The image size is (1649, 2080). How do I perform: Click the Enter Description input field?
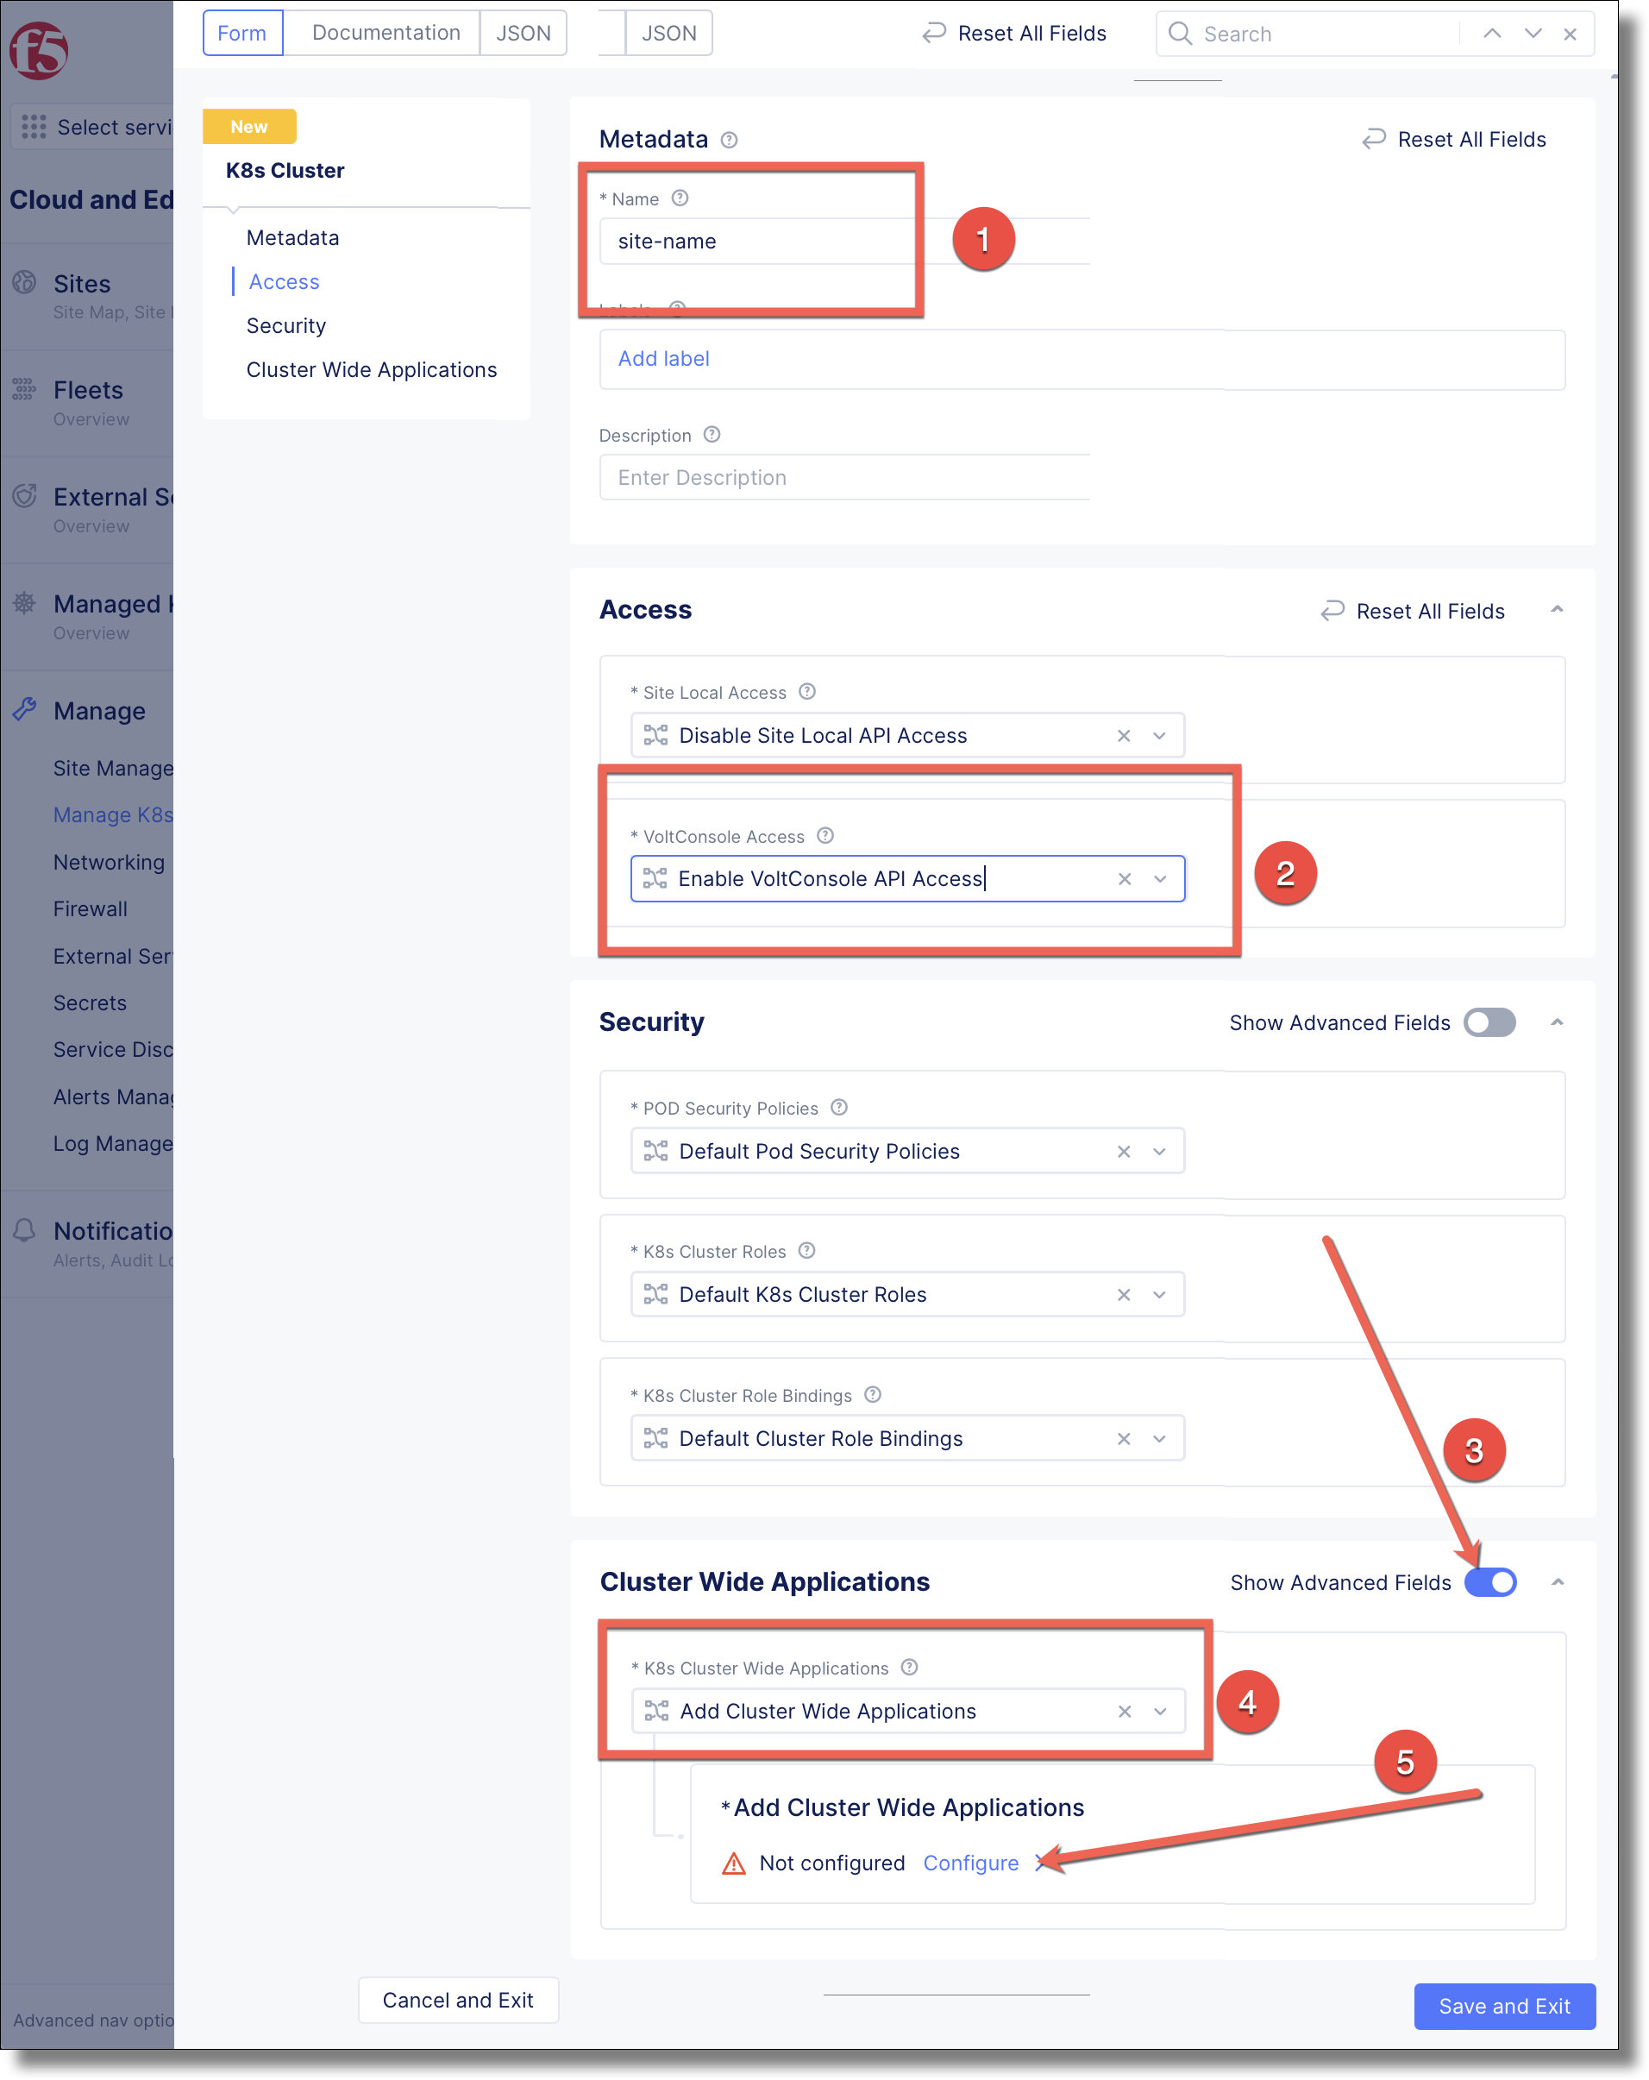point(844,478)
